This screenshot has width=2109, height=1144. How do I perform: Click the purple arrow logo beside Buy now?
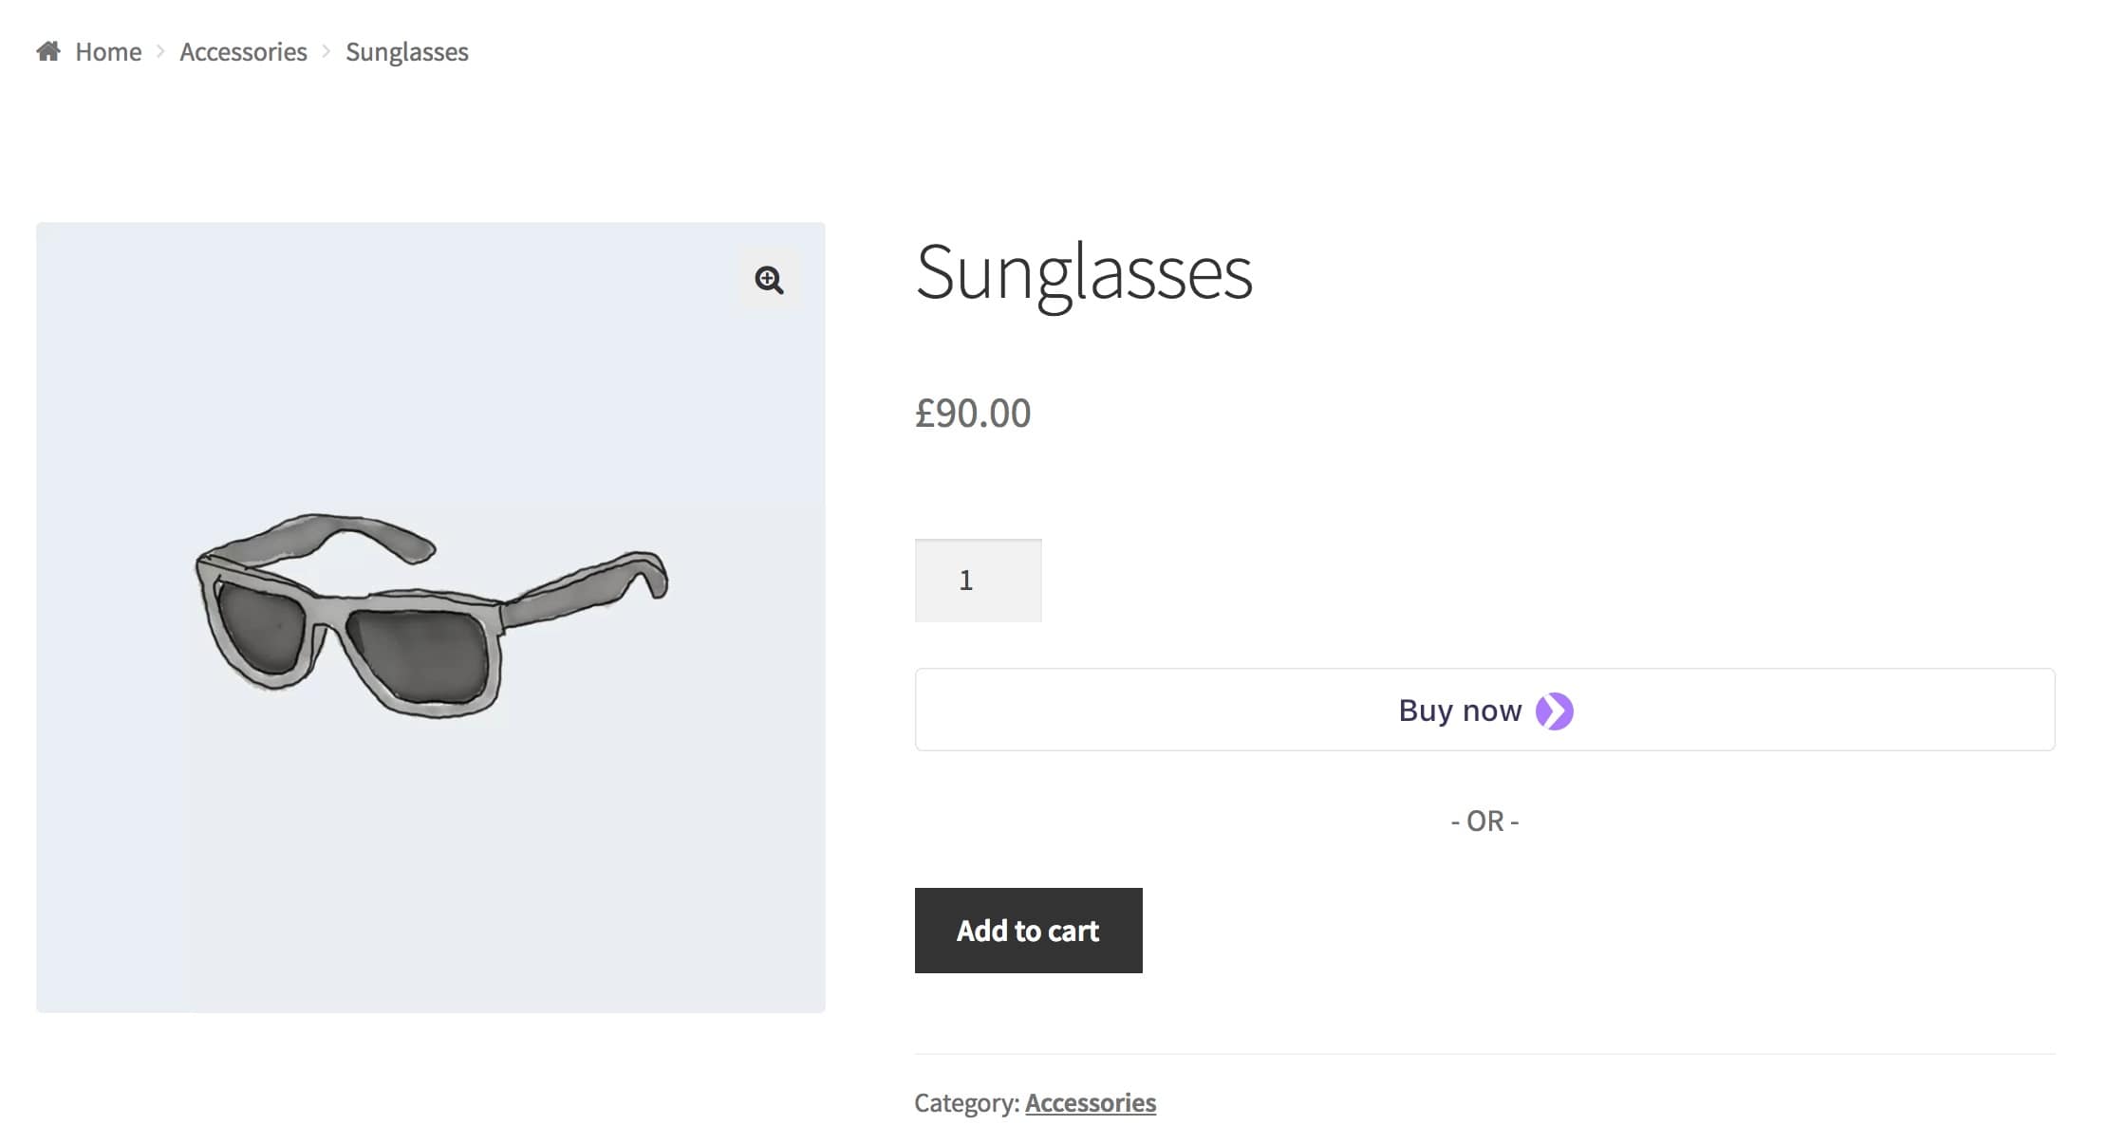point(1554,711)
